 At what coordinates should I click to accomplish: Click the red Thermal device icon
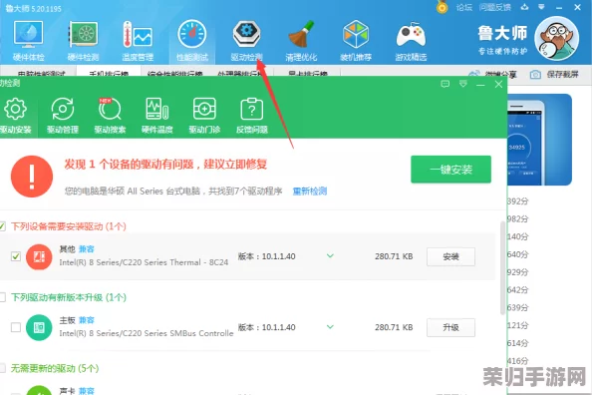tap(39, 257)
